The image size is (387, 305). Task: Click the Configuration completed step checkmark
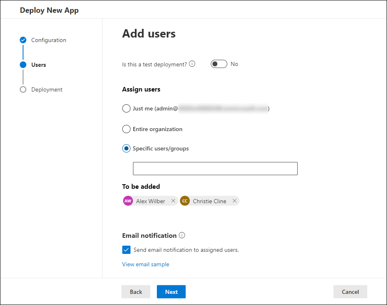pos(23,40)
